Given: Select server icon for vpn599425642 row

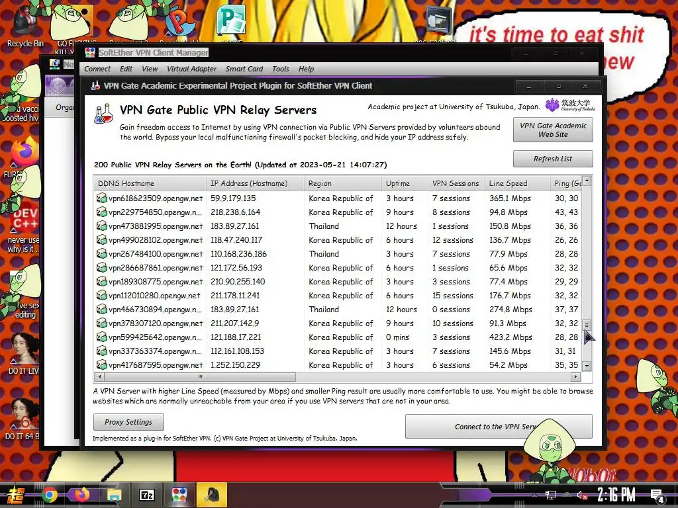Looking at the screenshot, I should pyautogui.click(x=101, y=337).
